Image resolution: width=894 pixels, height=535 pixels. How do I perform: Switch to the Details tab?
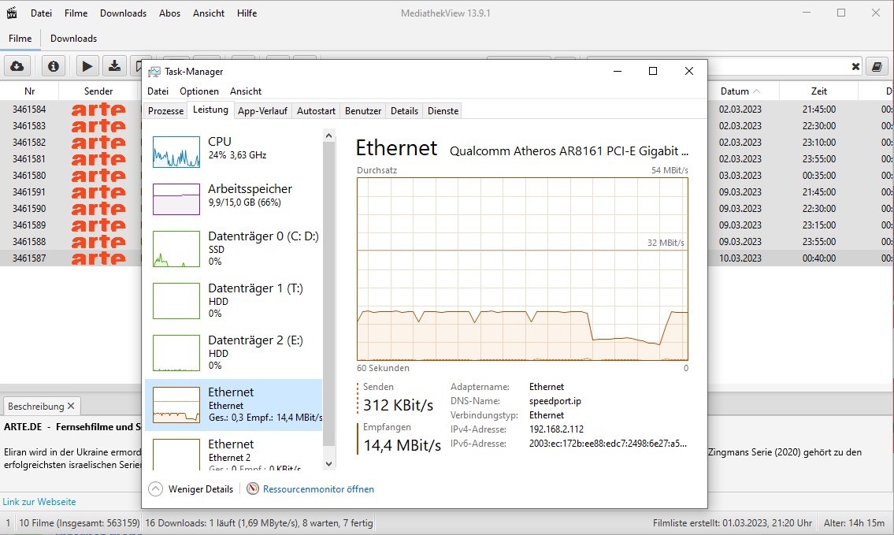tap(404, 111)
